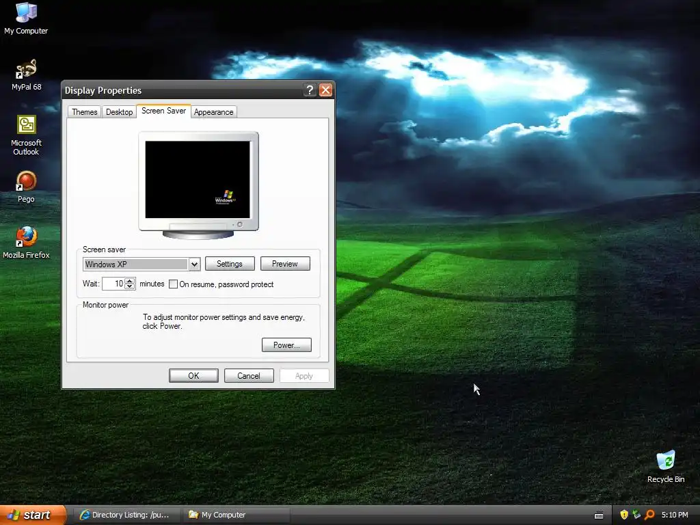This screenshot has height=525, width=700.
Task: Launch the MyPal 68 desktop shortcut
Action: coord(26,75)
